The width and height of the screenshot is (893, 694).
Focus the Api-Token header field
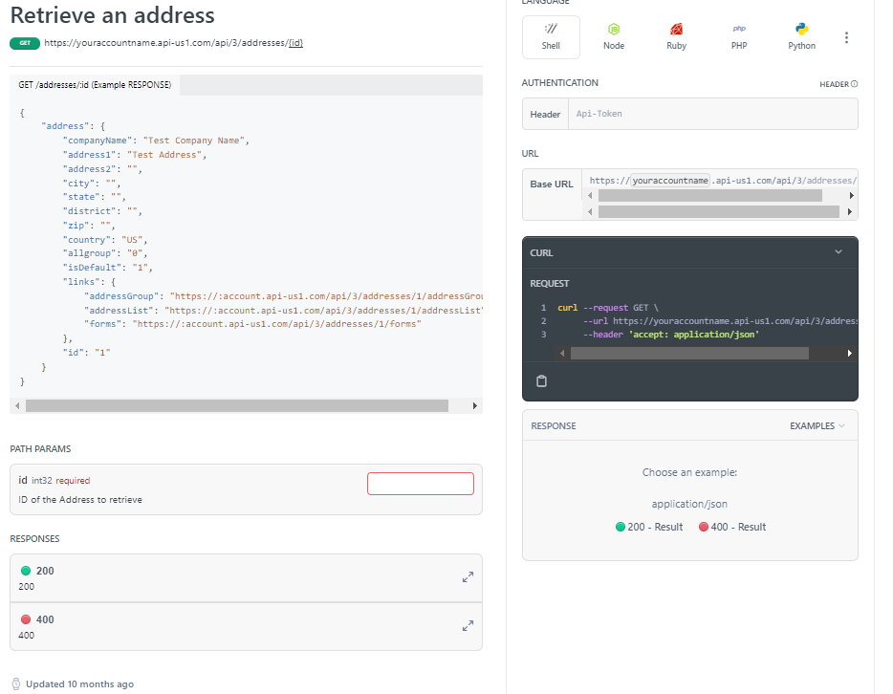click(x=713, y=114)
